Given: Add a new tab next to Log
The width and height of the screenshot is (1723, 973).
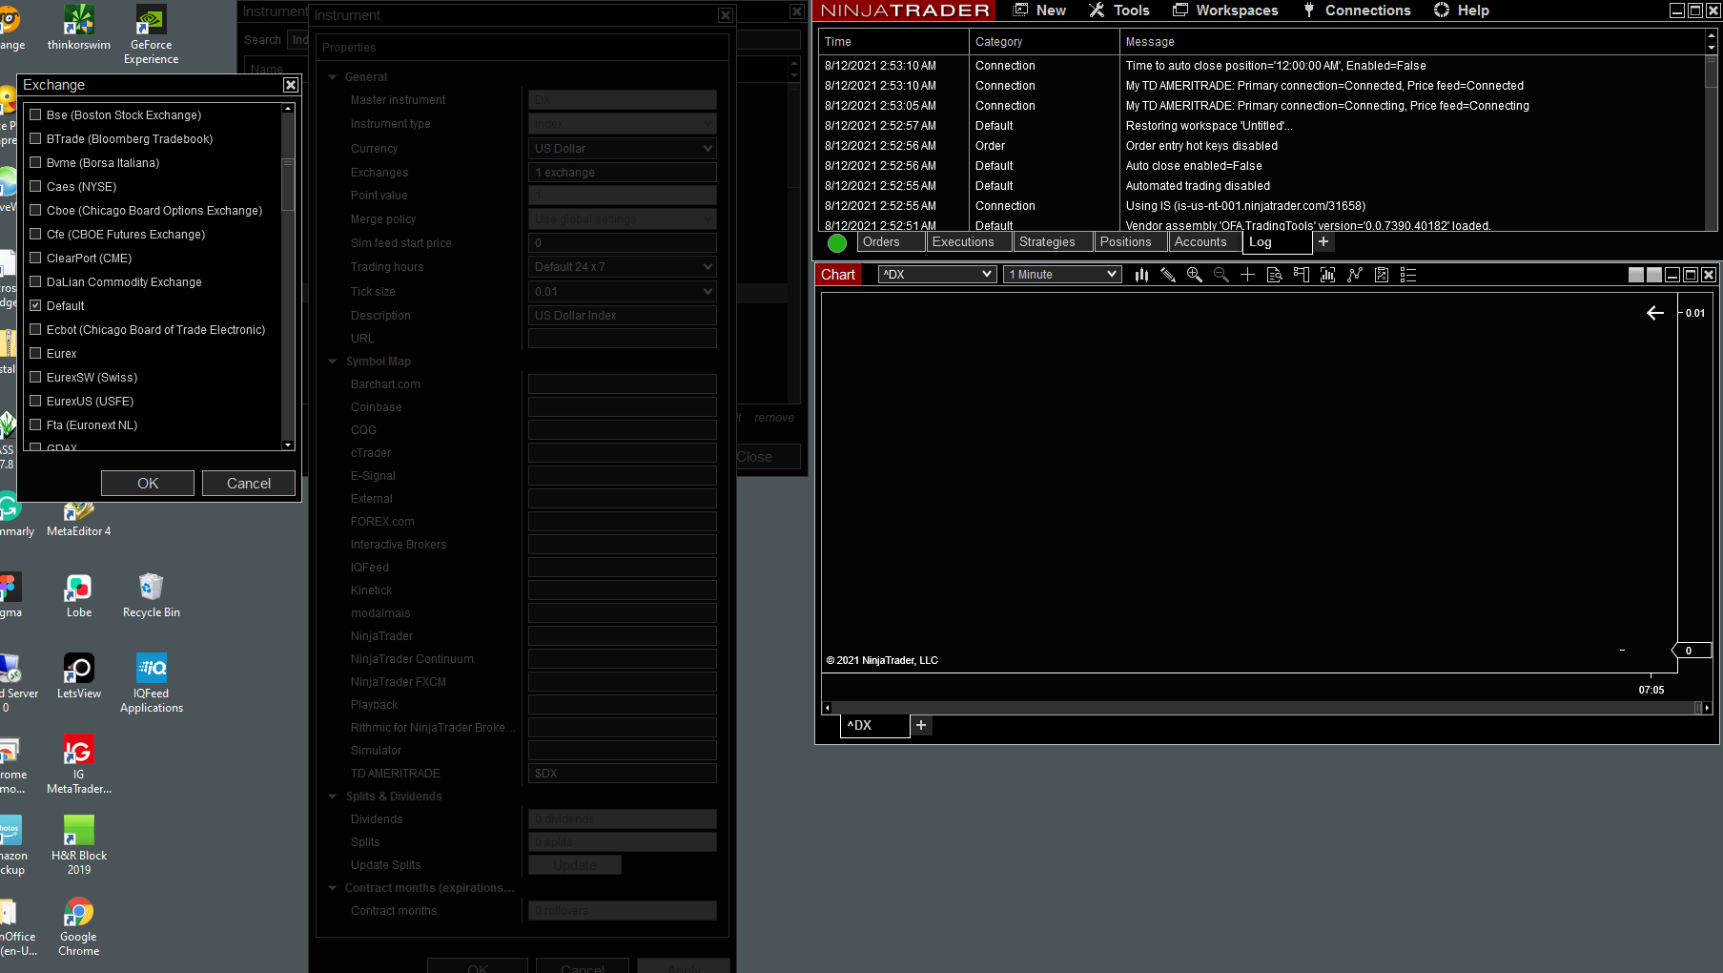Looking at the screenshot, I should 1323,242.
